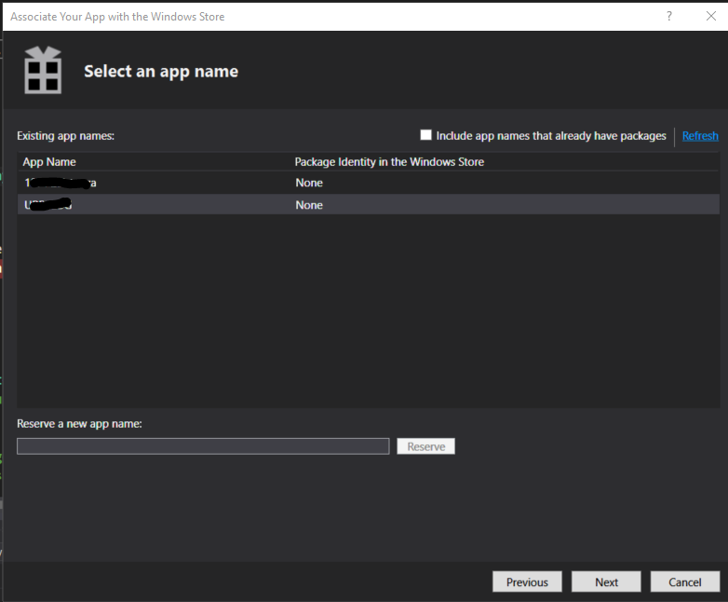
Task: Click the Package Identity in the Windows Store header
Action: point(389,162)
